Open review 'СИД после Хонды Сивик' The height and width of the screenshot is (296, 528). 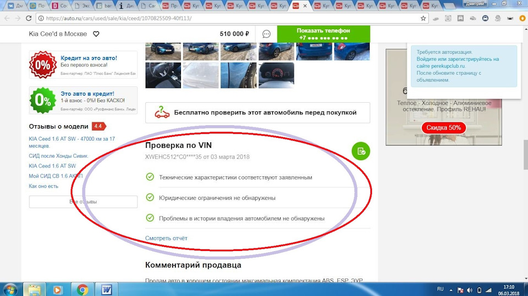[x=58, y=156]
